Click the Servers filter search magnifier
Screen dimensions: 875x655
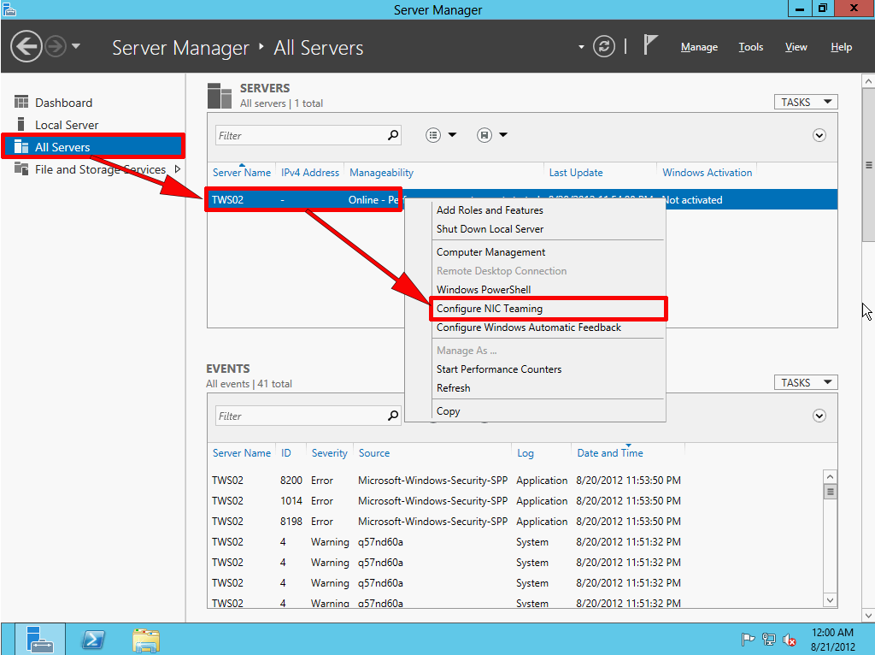tap(393, 134)
